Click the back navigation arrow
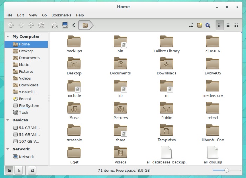This screenshot has height=178, width=246. (11, 25)
